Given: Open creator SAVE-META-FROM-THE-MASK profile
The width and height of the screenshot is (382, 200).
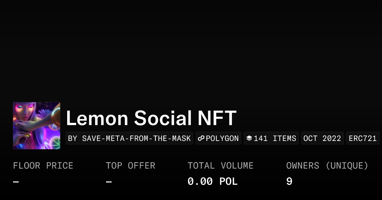Looking at the screenshot, I should click(x=136, y=138).
